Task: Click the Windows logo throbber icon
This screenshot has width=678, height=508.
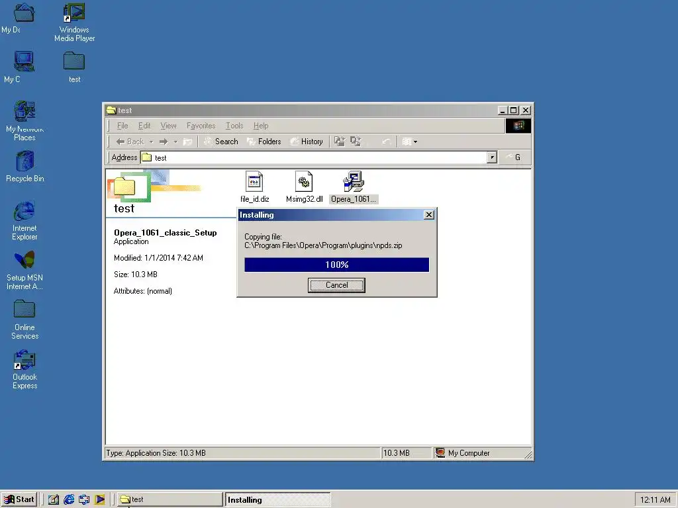Action: (x=518, y=126)
